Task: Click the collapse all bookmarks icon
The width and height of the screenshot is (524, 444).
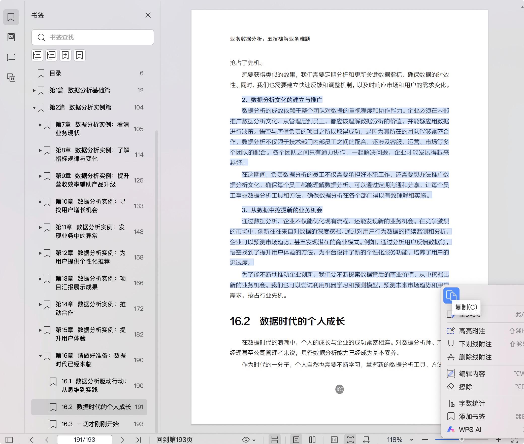Action: (x=51, y=55)
